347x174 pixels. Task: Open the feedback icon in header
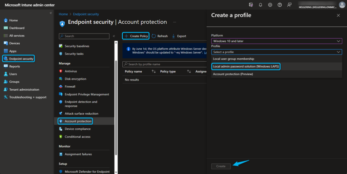click(x=289, y=5)
